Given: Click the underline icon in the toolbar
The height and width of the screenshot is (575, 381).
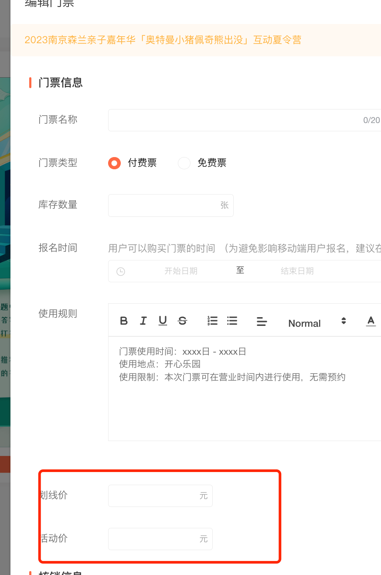Looking at the screenshot, I should (163, 321).
